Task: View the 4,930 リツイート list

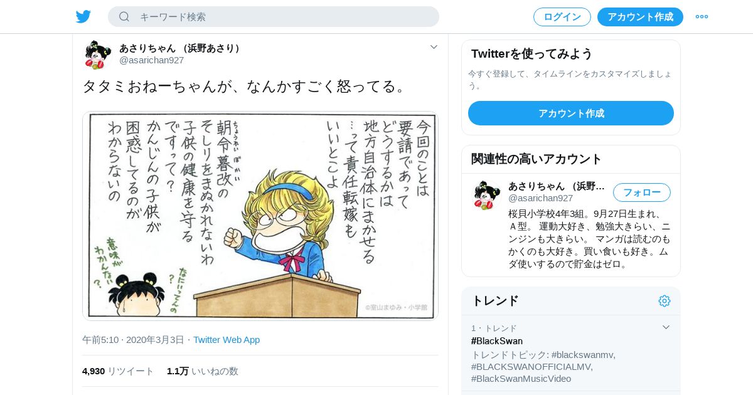Action: pos(118,371)
